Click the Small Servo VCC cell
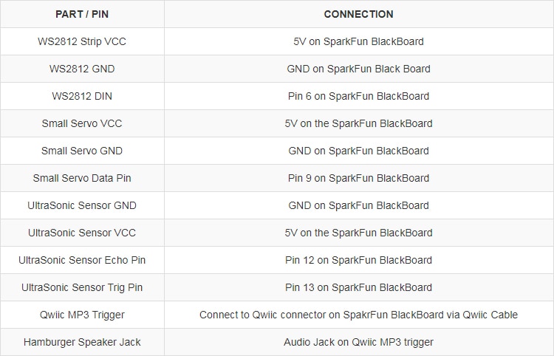Screen dimensions: 554x356 pos(82,123)
